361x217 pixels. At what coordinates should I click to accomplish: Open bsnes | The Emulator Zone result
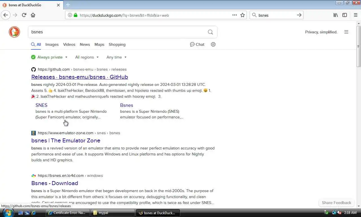coord(66,140)
